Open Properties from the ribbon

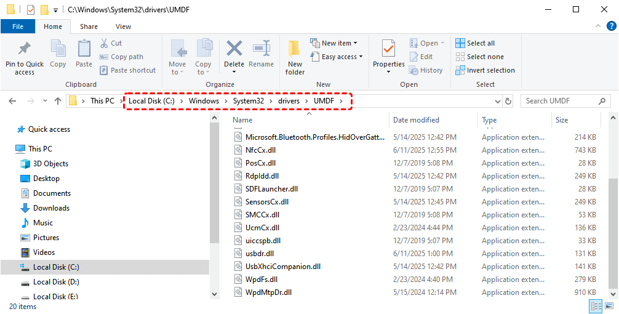coord(388,49)
